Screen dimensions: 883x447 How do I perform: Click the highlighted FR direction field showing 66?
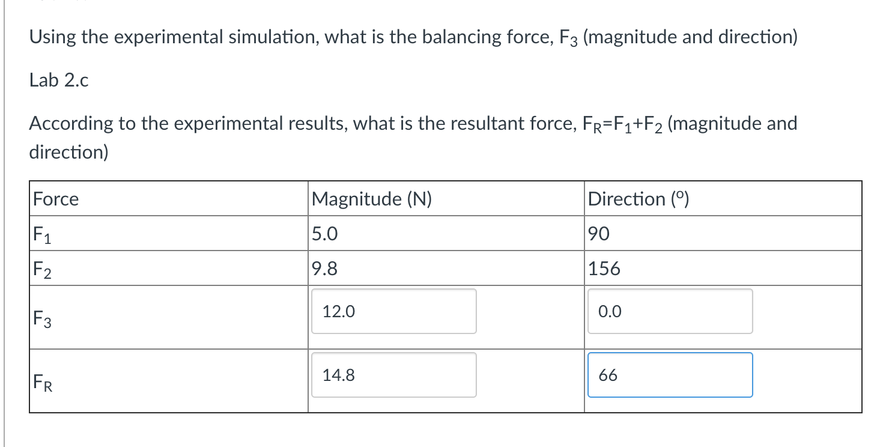point(669,375)
